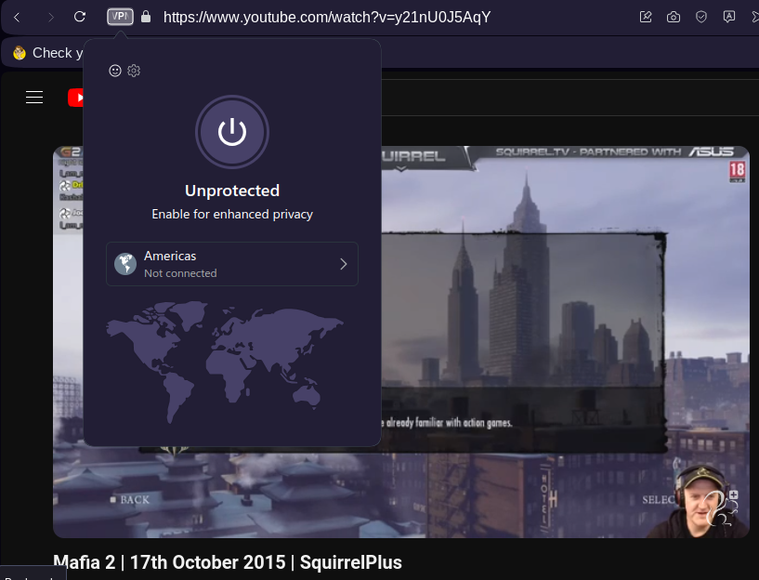Image resolution: width=759 pixels, height=580 pixels.
Task: Click the chevron arrow in Americas row
Action: point(344,264)
